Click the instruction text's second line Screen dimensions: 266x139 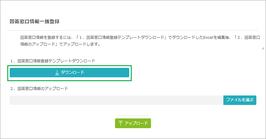pos(60,44)
